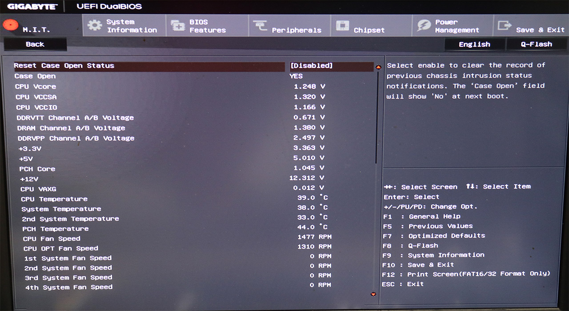Select the +5V rail label
This screenshot has height=311, width=569.
pos(26,159)
